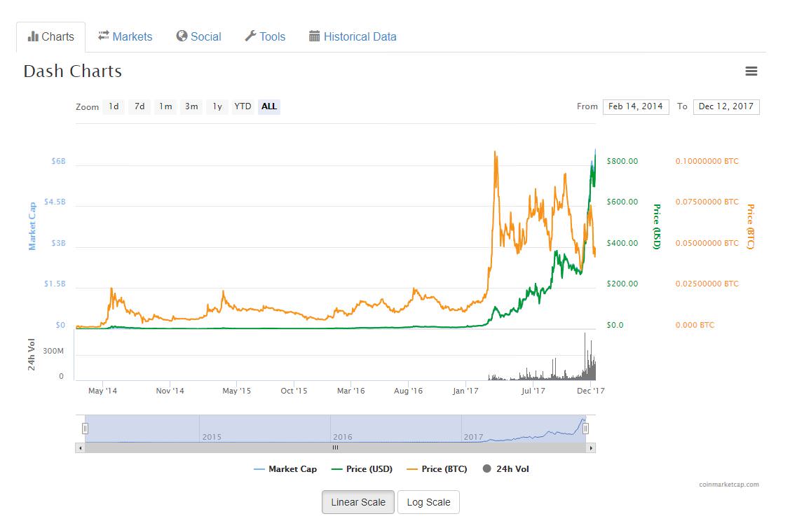
Task: Set zoom range to 1y
Action: click(x=217, y=106)
